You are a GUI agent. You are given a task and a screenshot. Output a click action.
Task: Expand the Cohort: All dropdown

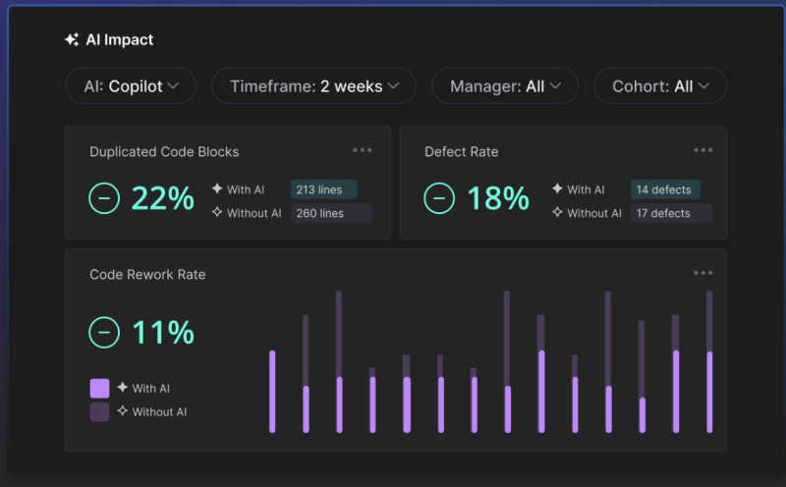point(659,86)
